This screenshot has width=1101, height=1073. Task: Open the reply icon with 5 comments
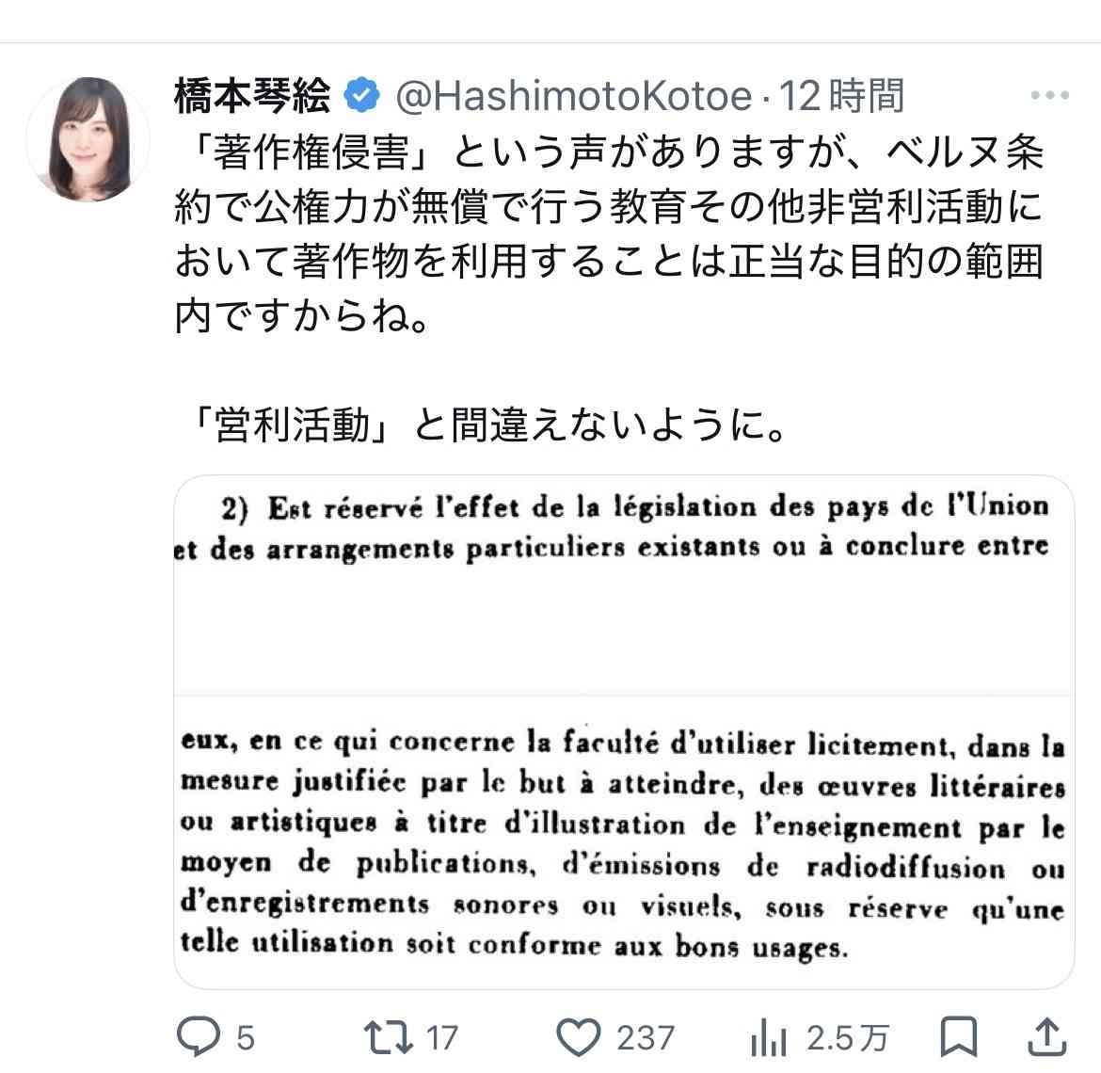pyautogui.click(x=198, y=1036)
